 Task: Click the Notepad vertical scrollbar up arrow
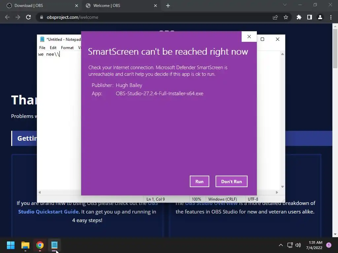click(283, 54)
